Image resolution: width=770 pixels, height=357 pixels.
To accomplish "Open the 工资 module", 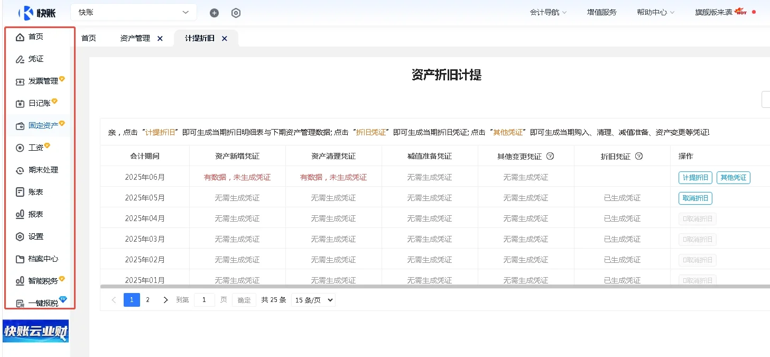I will (35, 147).
